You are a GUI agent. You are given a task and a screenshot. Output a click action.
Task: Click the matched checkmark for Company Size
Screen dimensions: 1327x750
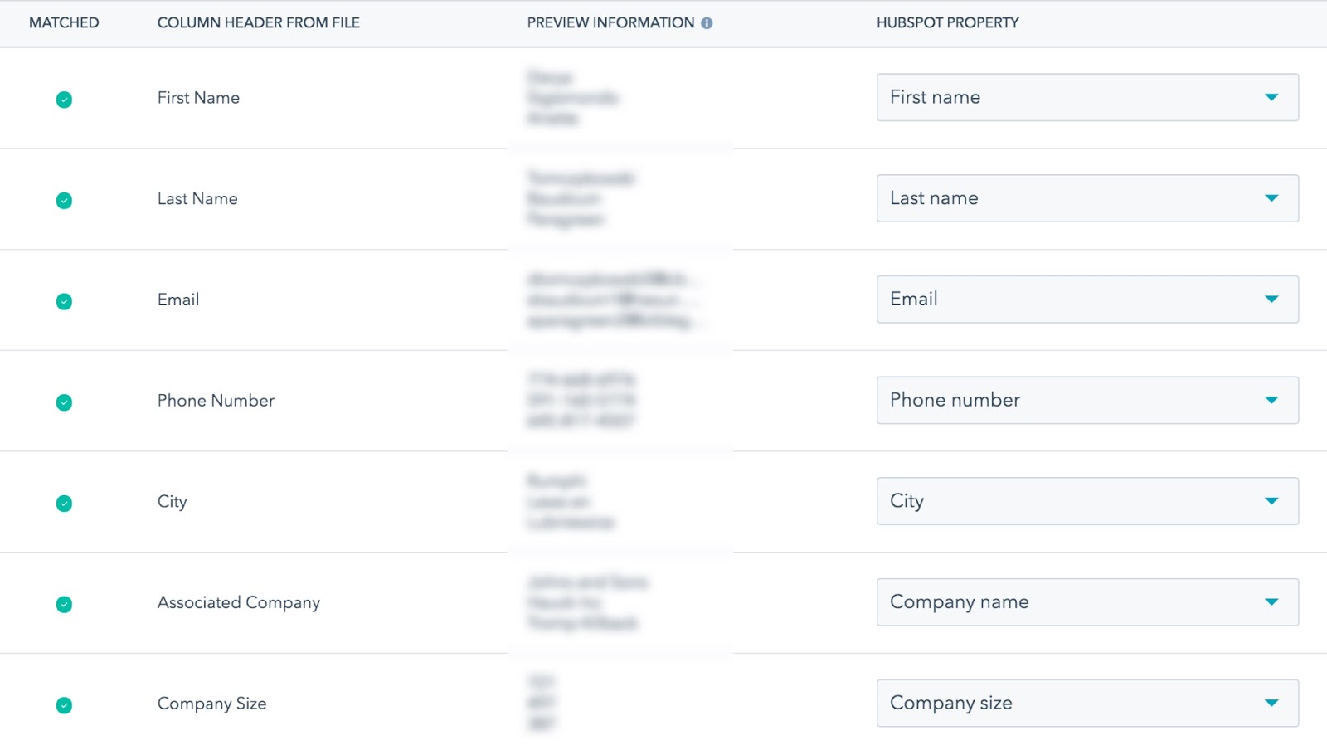64,705
